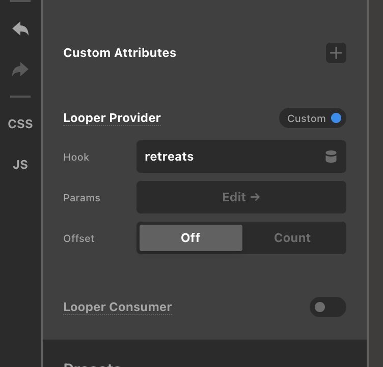Click the Looper Provider label
Image resolution: width=383 pixels, height=367 pixels.
point(112,118)
